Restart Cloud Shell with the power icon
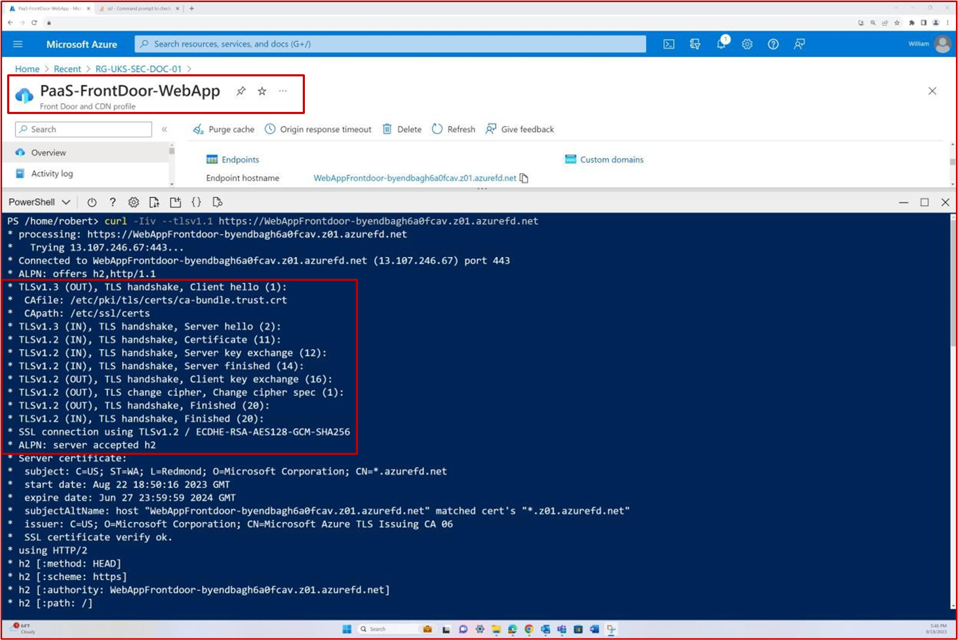The height and width of the screenshot is (640, 958). 91,202
